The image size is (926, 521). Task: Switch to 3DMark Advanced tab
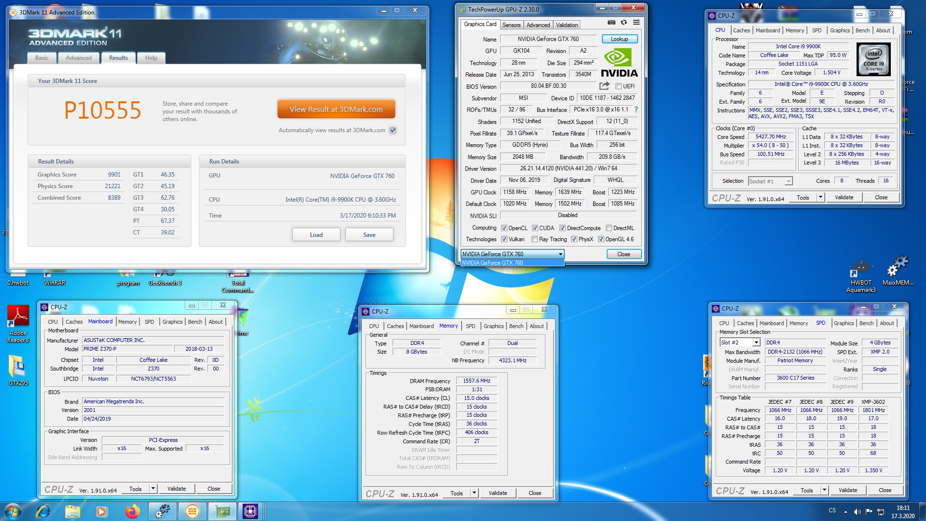[x=79, y=58]
